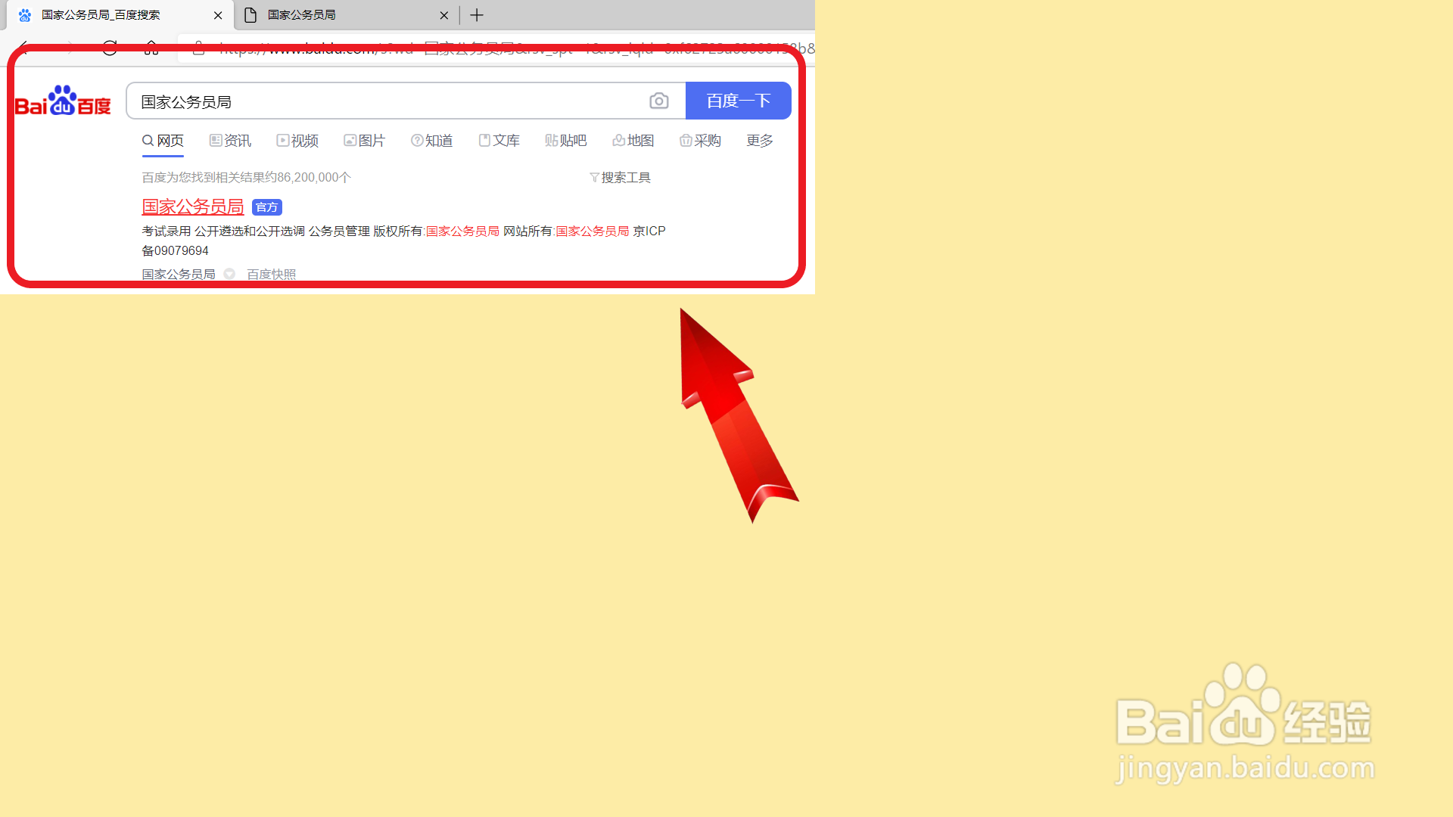Toggle the 搜索工具 search tools panel

pyautogui.click(x=621, y=177)
